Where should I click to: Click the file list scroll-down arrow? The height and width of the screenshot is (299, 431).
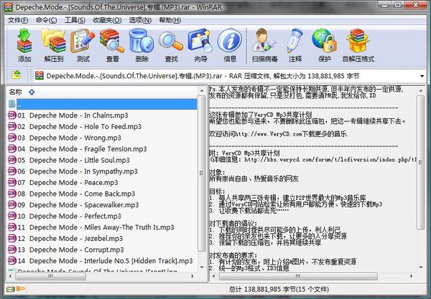(201, 267)
